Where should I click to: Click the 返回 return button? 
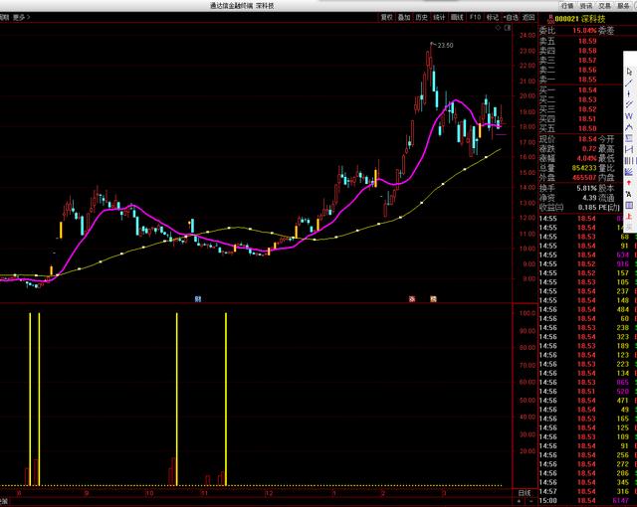pos(529,17)
